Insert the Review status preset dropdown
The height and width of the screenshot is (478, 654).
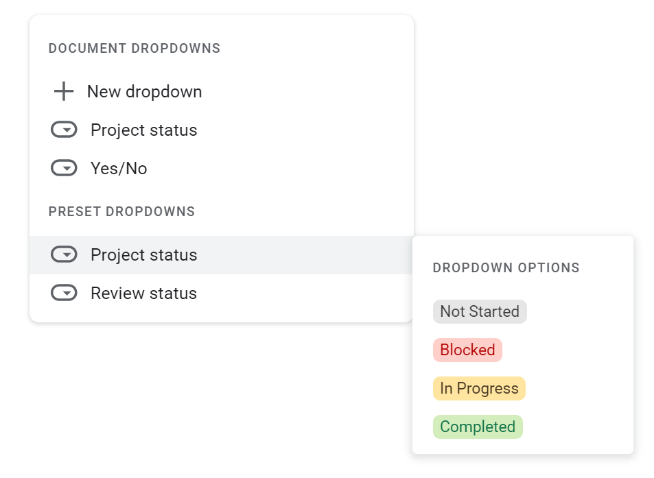coord(143,294)
